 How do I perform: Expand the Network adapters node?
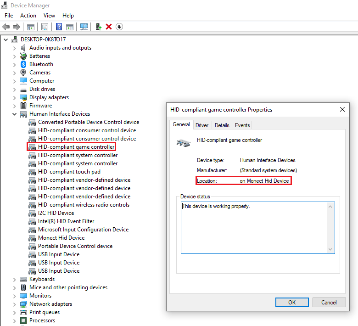coord(15,304)
